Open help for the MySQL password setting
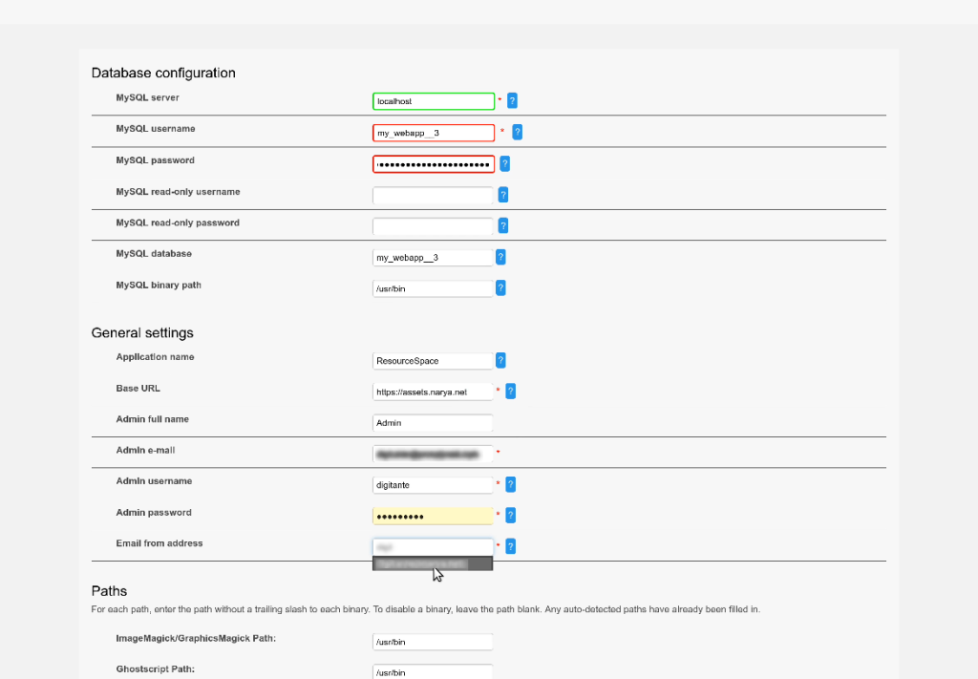The width and height of the screenshot is (978, 679). tap(504, 163)
